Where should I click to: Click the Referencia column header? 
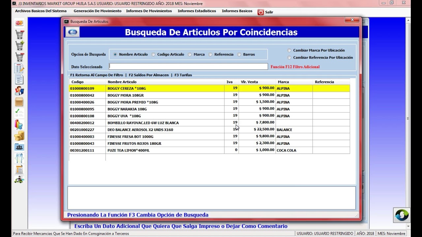point(331,82)
